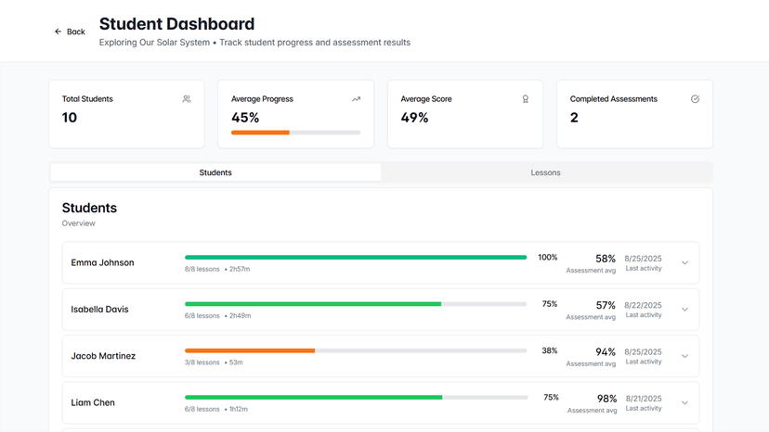
Task: Click the Total Students people icon
Action: coord(187,99)
